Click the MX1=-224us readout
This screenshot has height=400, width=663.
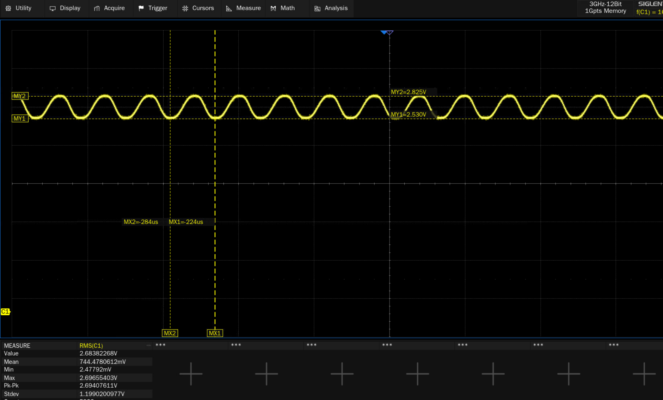(x=186, y=222)
